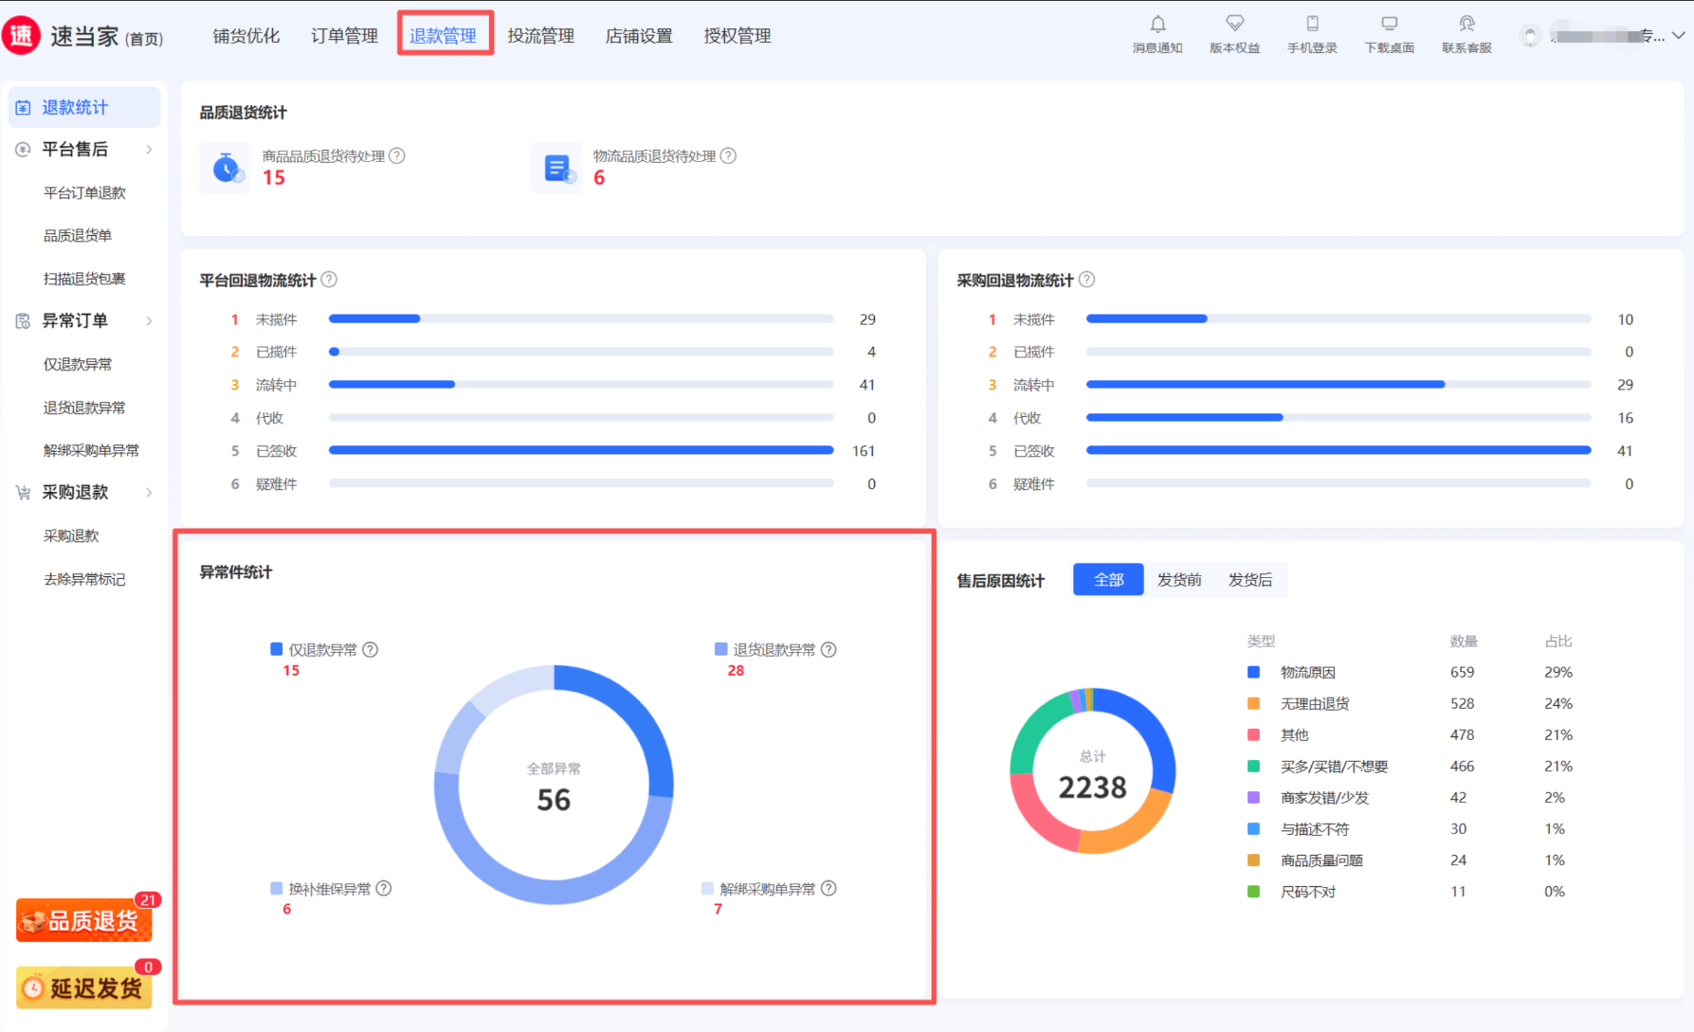Click the 速当家 red logo icon

(x=21, y=36)
